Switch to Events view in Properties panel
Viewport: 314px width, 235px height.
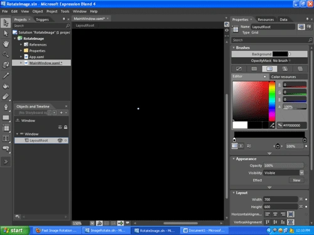(309, 27)
